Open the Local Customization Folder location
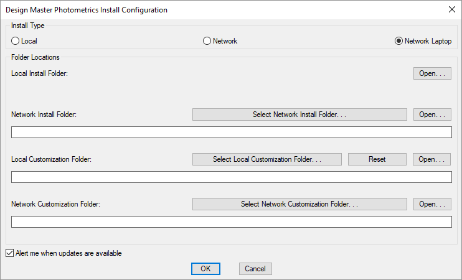The height and width of the screenshot is (280, 462). pos(431,159)
